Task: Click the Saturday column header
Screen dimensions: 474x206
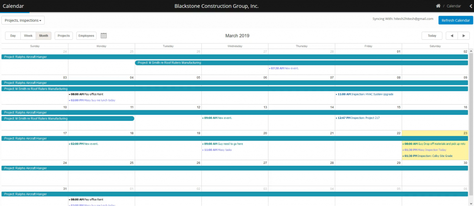Action: tap(435, 46)
